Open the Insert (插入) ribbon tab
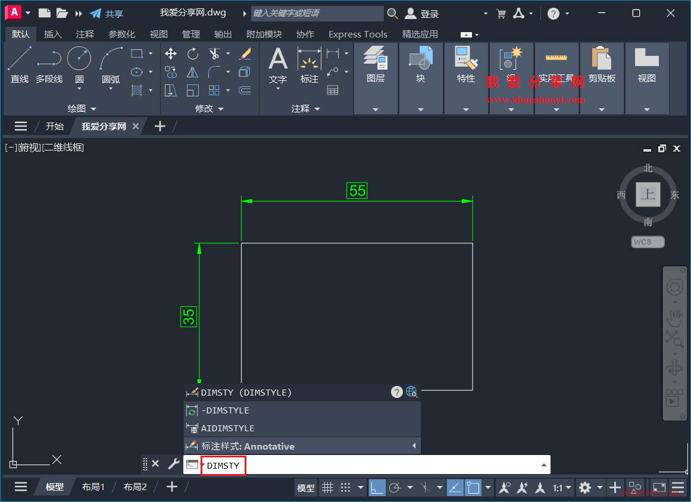 (x=53, y=34)
